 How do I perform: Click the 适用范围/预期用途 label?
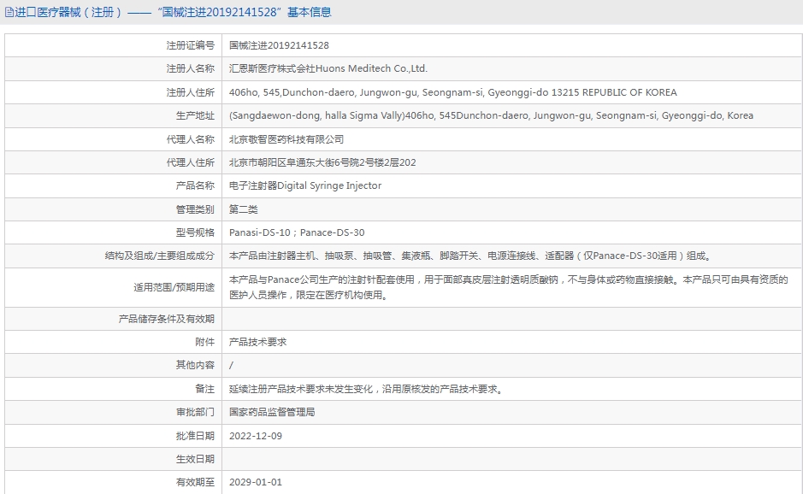[174, 287]
